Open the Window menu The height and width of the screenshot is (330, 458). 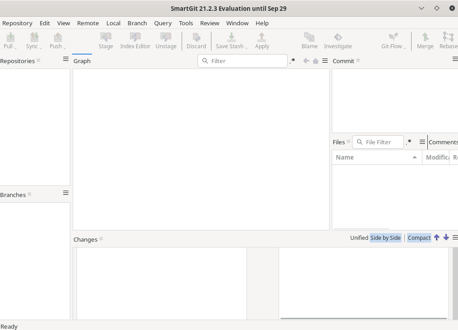[x=237, y=23]
